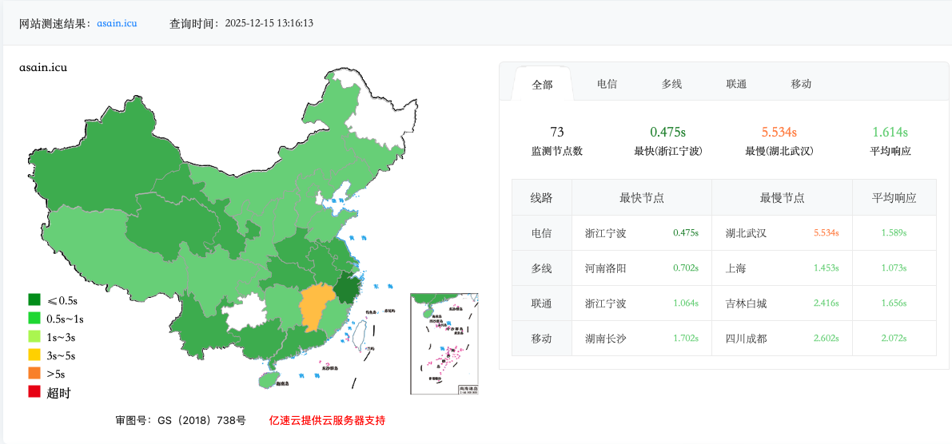Click the fastest time 0.475s summary value
This screenshot has width=952, height=444.
668,132
